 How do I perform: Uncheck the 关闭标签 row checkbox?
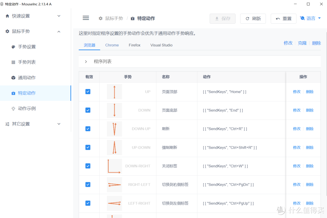pos(88,166)
